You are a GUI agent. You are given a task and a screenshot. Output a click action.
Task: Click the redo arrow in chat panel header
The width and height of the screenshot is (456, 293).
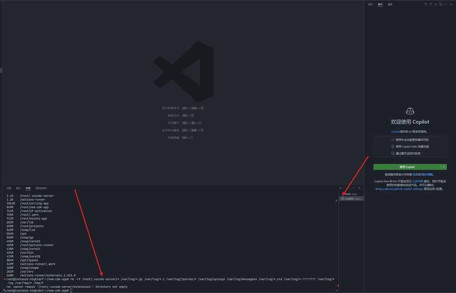coord(431,4)
